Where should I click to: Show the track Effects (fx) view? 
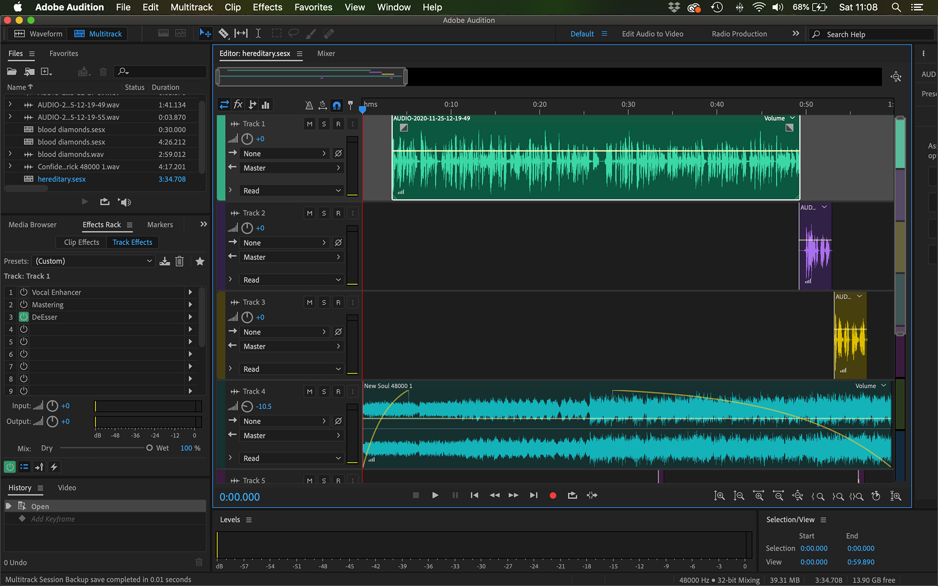pos(238,105)
